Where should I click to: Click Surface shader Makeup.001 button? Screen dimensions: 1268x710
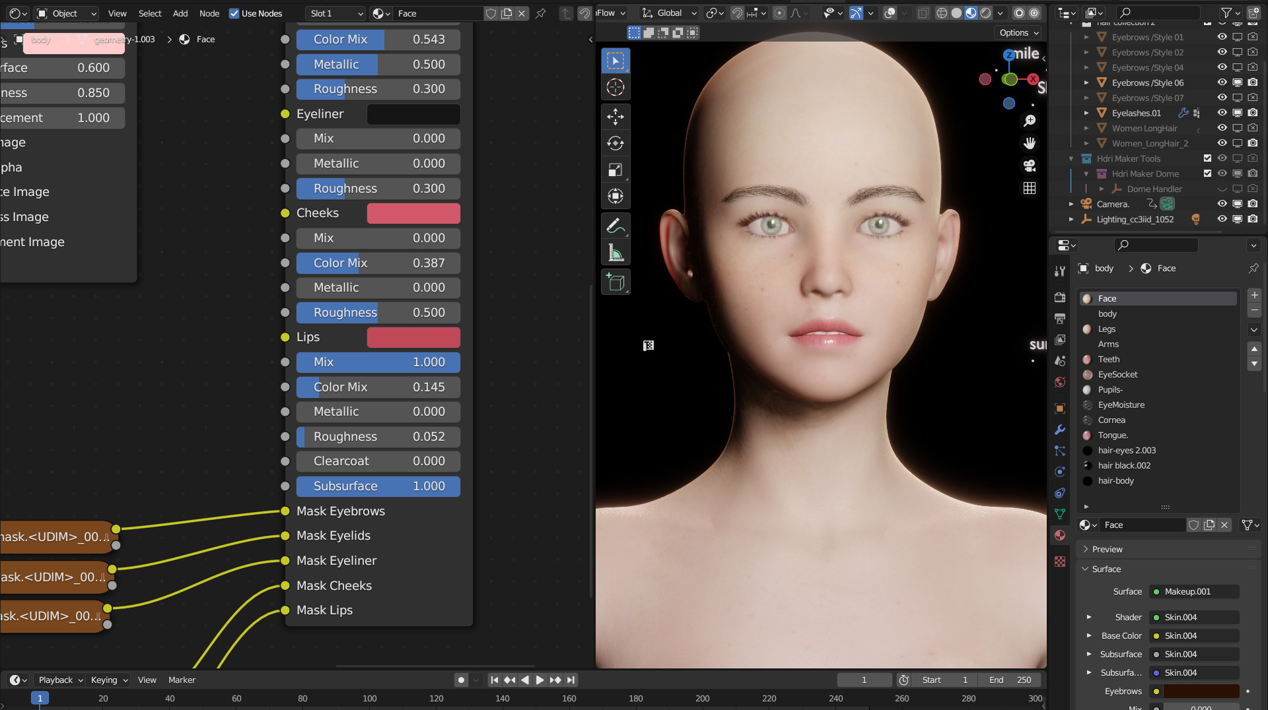click(x=1195, y=591)
